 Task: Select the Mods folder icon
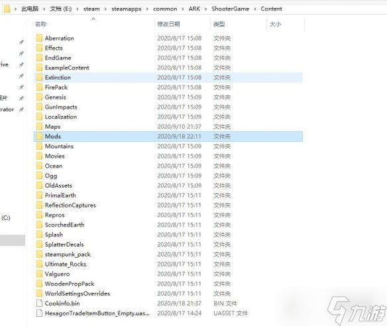pyautogui.click(x=39, y=136)
